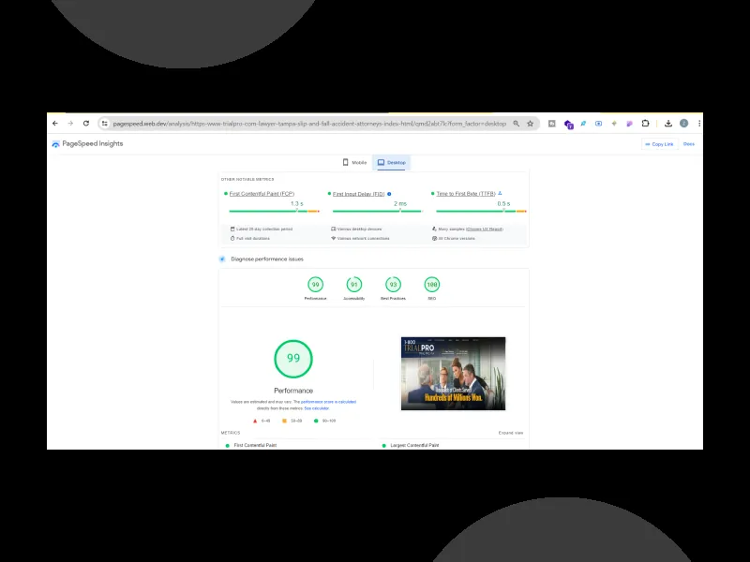Click the pagespeed.web.dev address bar URL
This screenshot has height=562, width=750.
tap(309, 124)
